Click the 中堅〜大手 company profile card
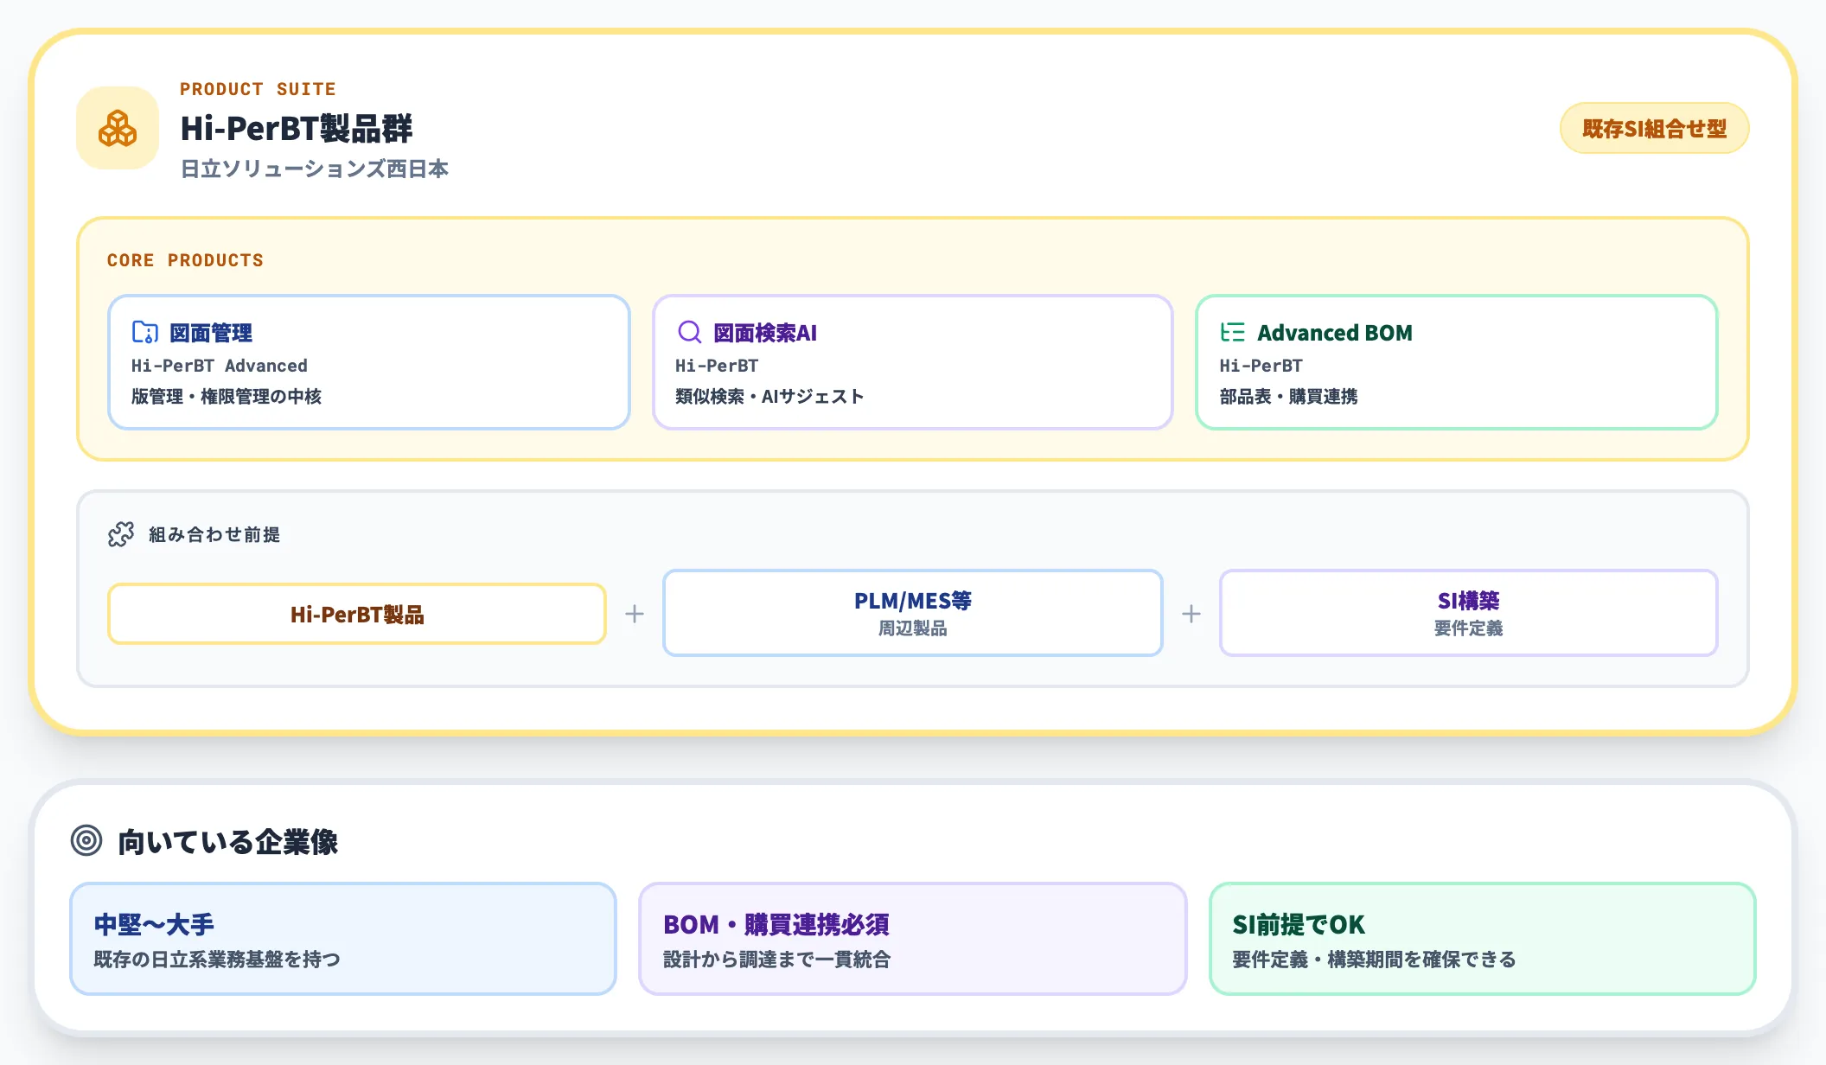 [343, 939]
